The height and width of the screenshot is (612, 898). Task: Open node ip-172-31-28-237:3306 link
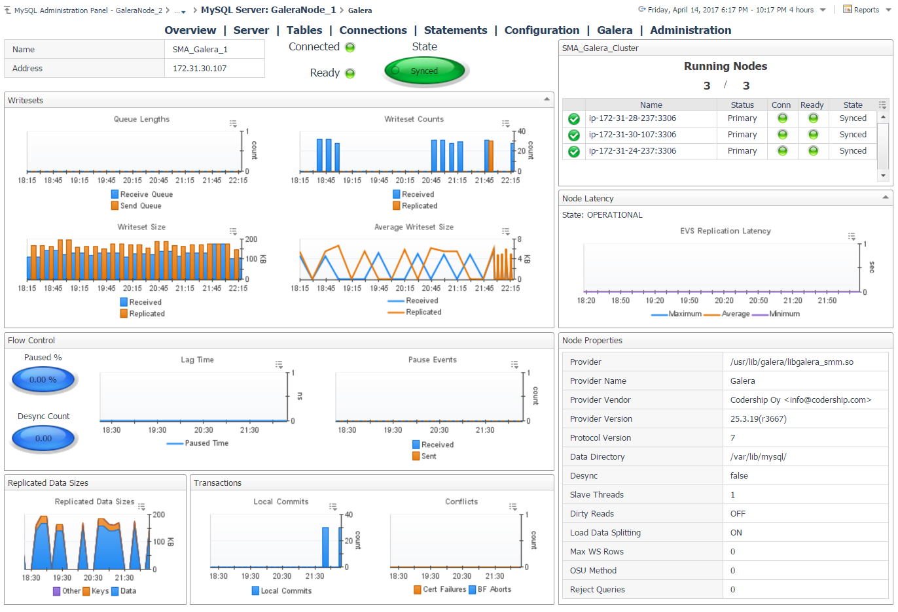(x=632, y=118)
